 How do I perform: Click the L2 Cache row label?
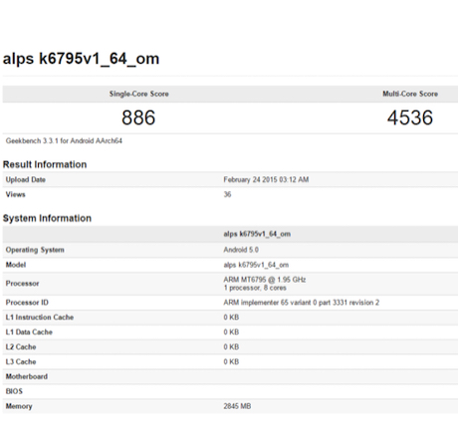click(21, 347)
